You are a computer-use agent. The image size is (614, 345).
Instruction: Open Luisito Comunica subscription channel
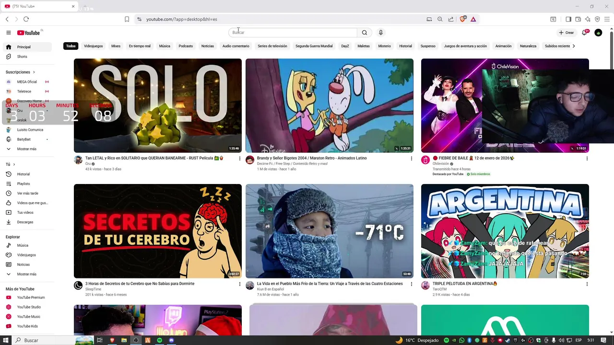[x=28, y=130]
